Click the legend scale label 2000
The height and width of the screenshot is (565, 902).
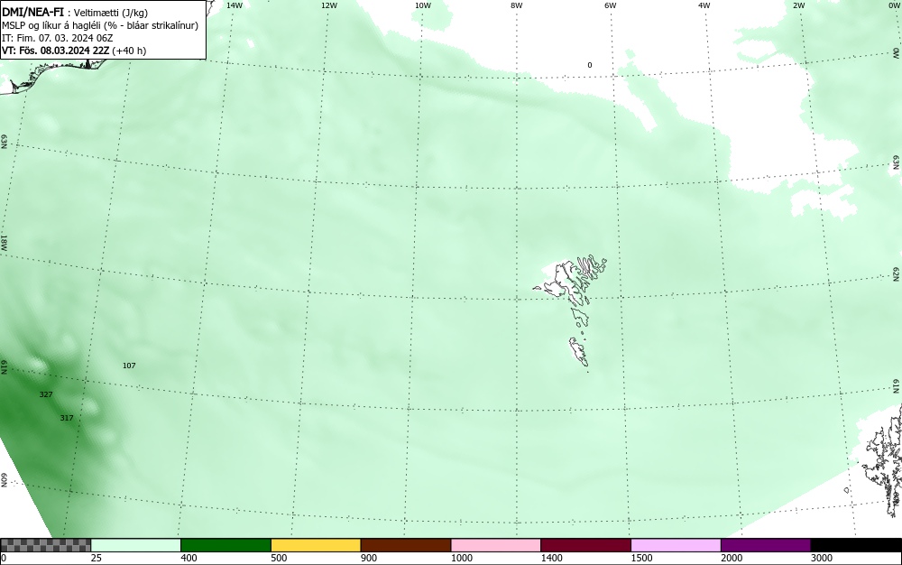point(732,558)
